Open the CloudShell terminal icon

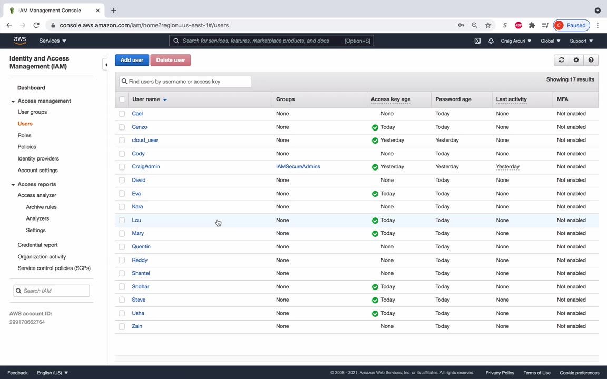[477, 41]
